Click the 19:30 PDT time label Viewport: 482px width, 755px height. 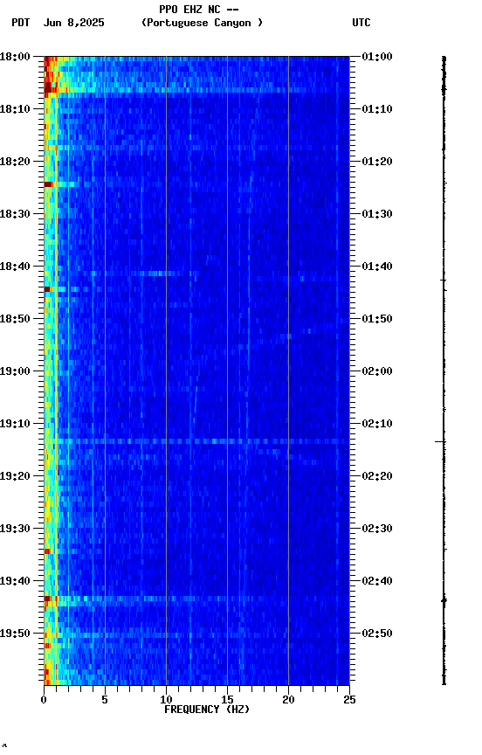click(15, 529)
